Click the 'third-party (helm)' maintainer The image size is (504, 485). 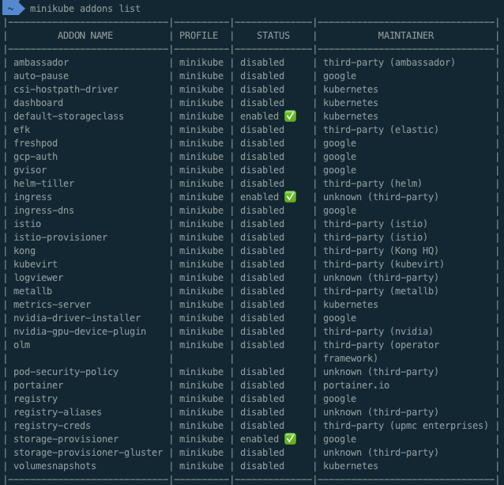click(x=373, y=184)
